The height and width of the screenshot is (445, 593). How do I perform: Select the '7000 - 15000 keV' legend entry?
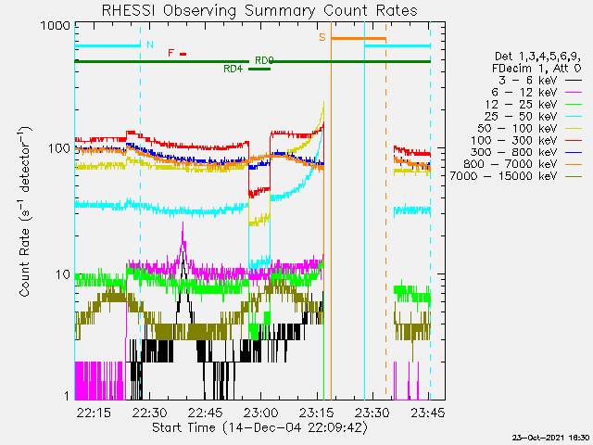coord(516,176)
